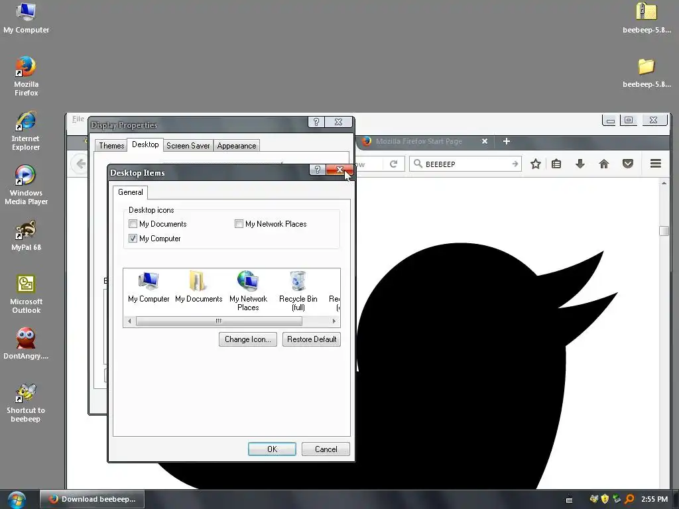
Task: Open Internet Explorer desktop shortcut
Action: pyautogui.click(x=26, y=131)
